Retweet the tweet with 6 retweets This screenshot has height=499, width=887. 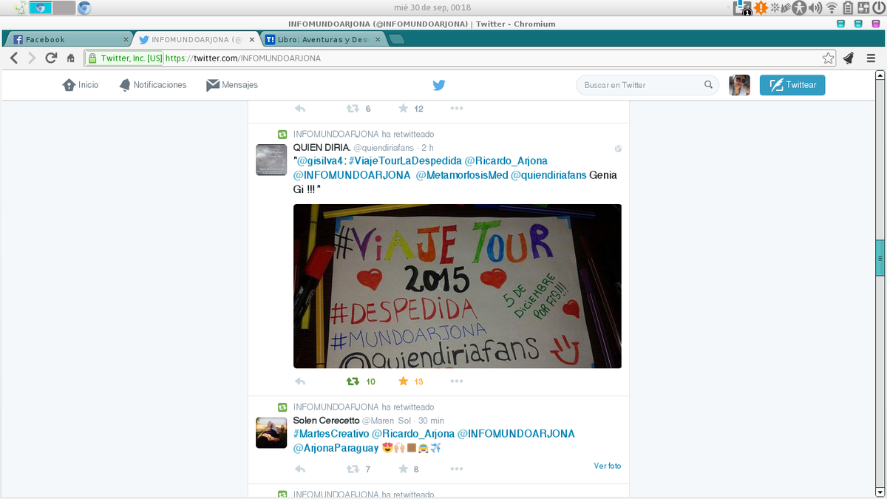353,109
